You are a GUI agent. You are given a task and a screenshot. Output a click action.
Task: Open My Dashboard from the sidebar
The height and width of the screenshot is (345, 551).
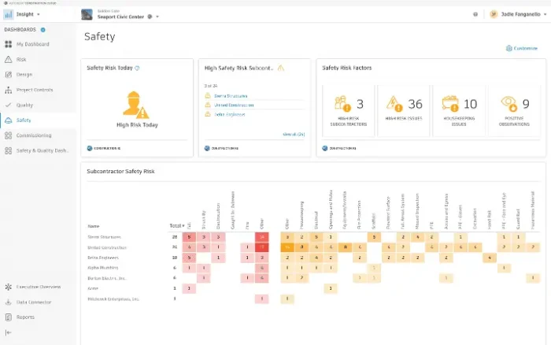(32, 44)
